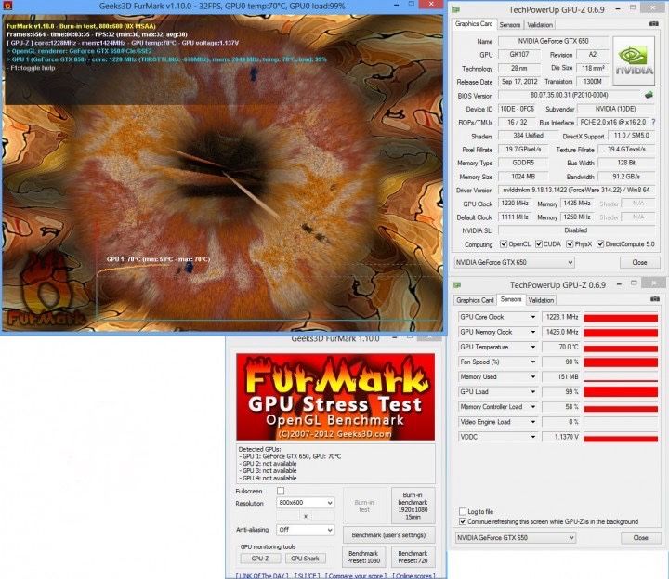This screenshot has width=669, height=579.
Task: Expand the Memory Controller Load dropdown
Action: pos(533,407)
